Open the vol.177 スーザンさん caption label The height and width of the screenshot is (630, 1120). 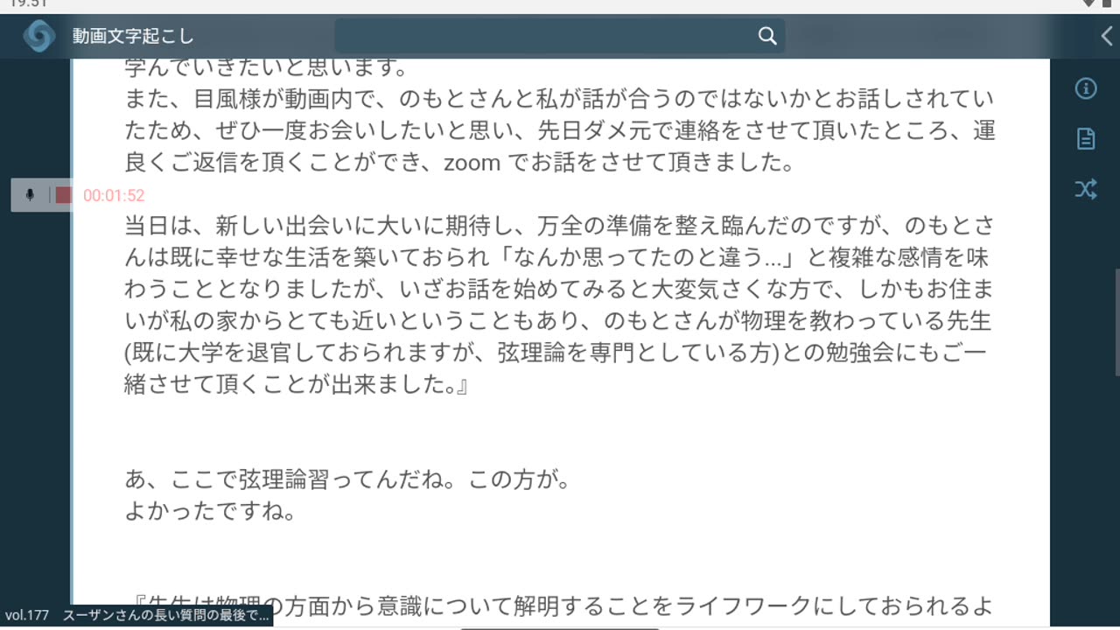pyautogui.click(x=136, y=615)
